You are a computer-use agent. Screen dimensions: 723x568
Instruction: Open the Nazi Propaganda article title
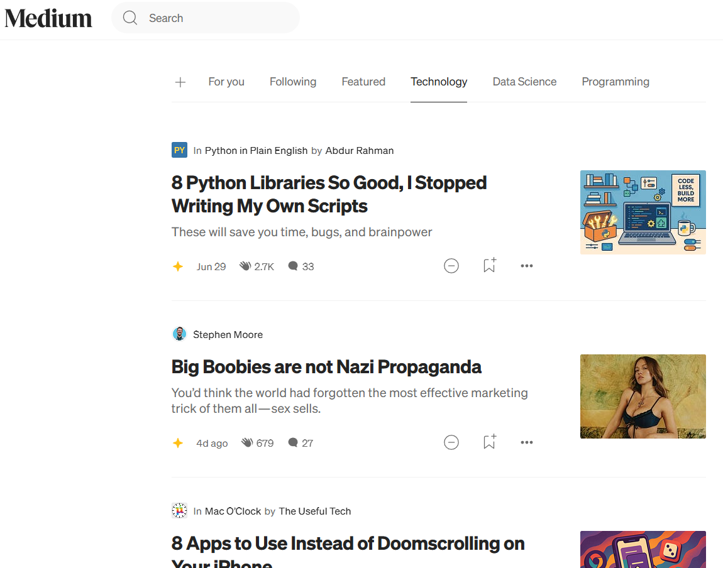click(326, 367)
